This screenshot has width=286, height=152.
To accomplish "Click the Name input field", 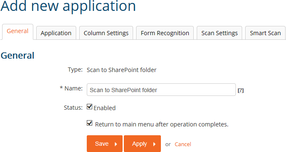I will [161, 90].
